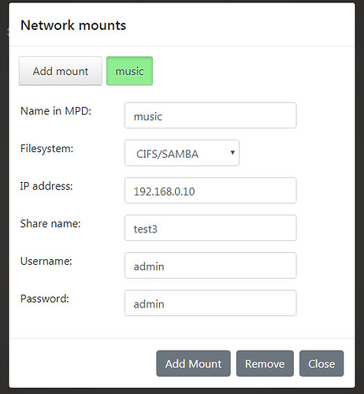This screenshot has width=364, height=394.
Task: Open the Filesystem CIFS/SAMBA dropdown
Action: click(x=182, y=153)
